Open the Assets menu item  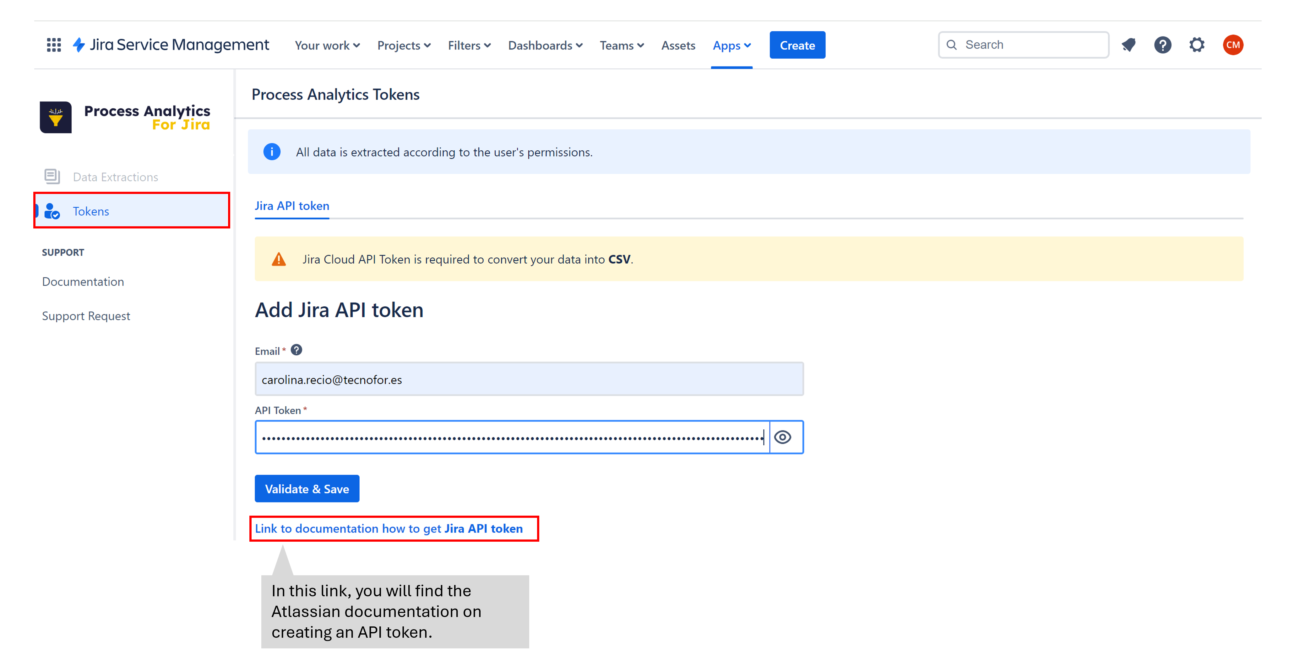coord(678,46)
